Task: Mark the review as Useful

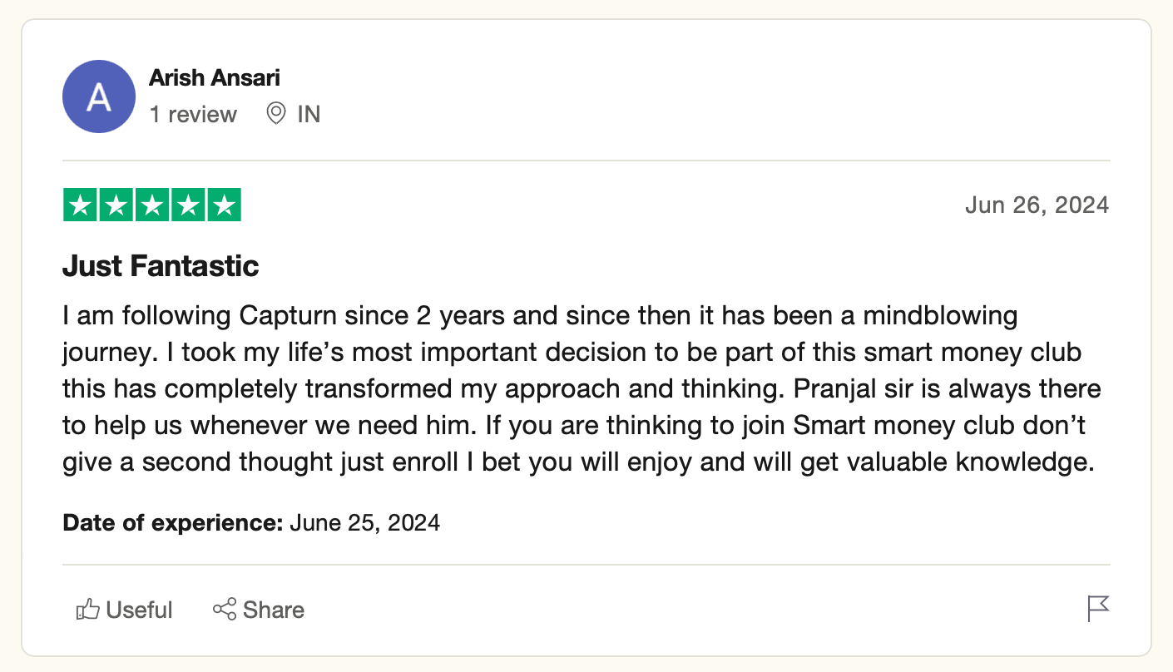Action: click(x=124, y=610)
